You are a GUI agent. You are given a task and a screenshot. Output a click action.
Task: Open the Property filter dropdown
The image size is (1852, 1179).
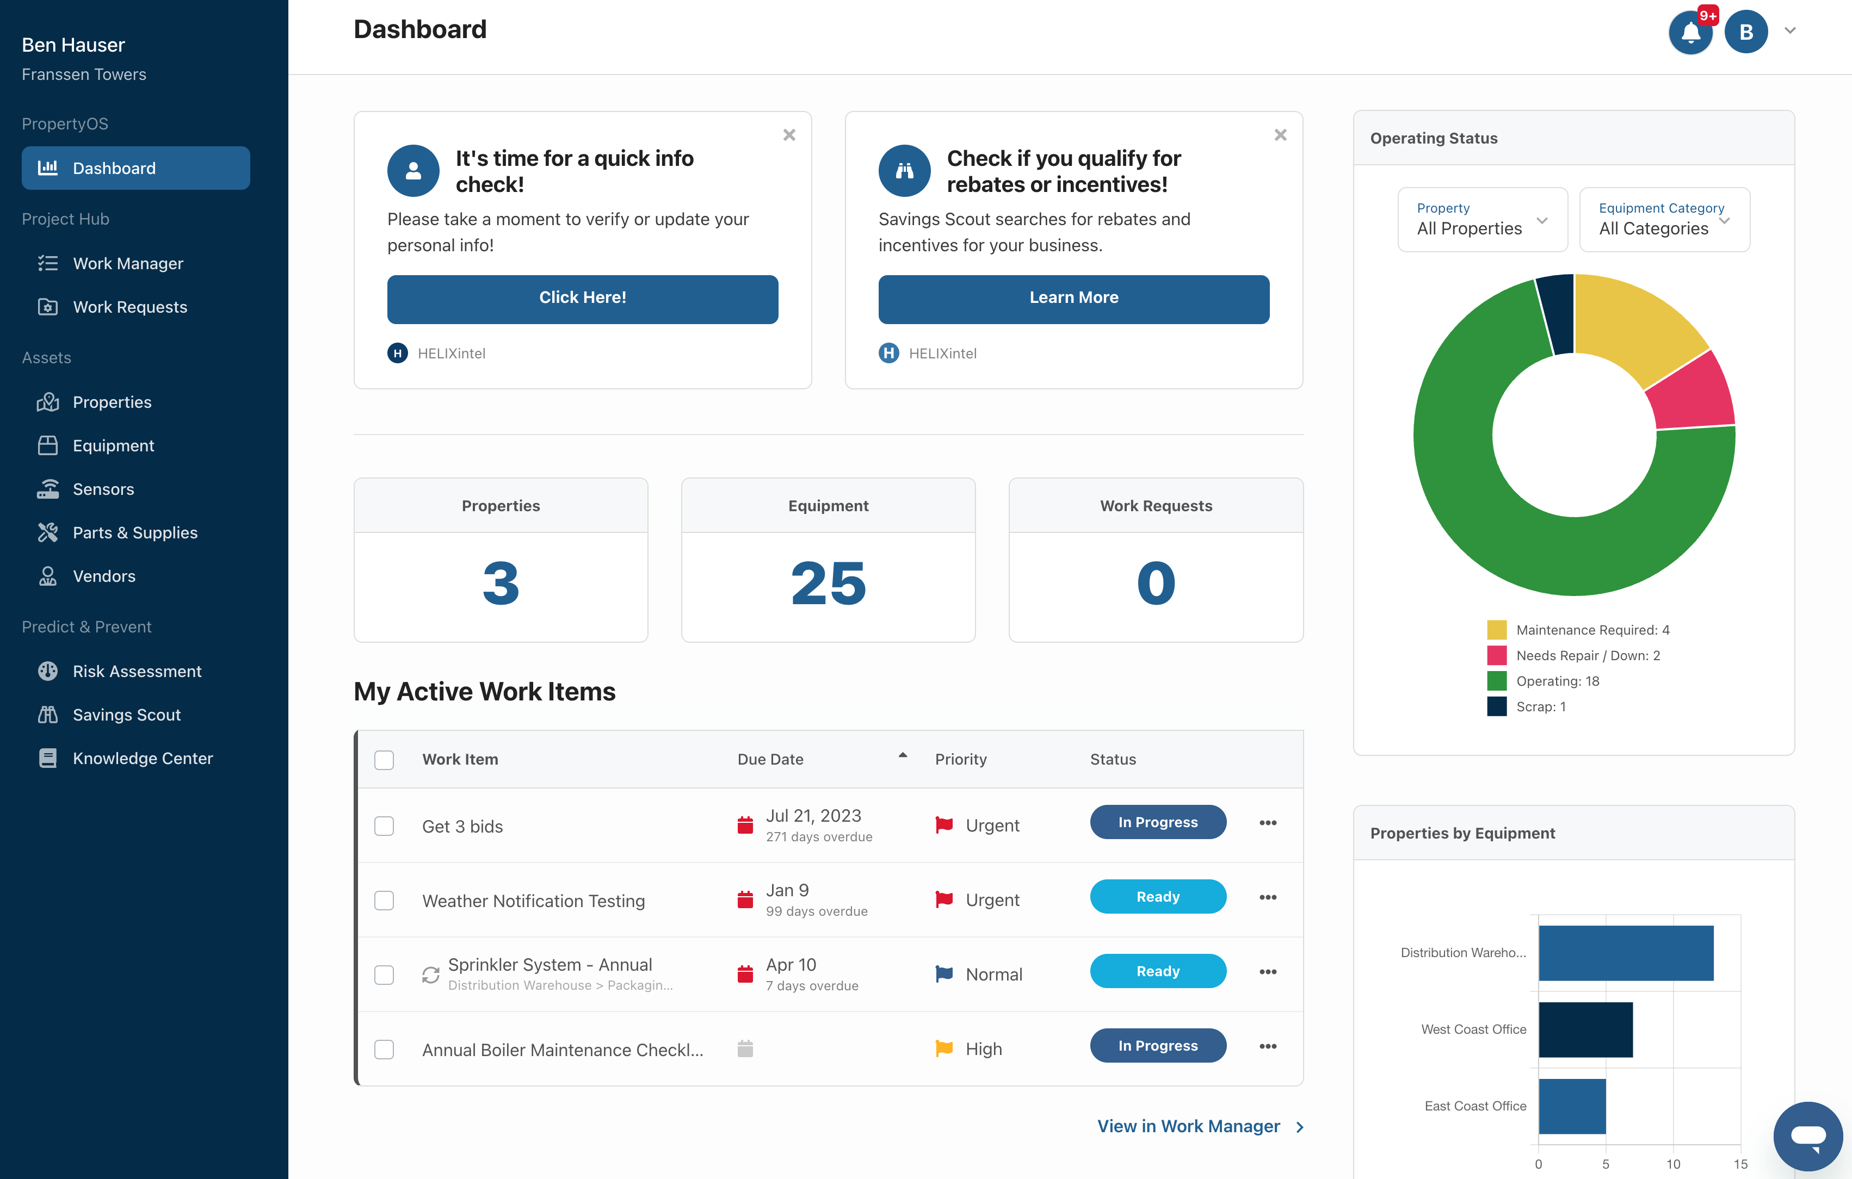[x=1481, y=220]
